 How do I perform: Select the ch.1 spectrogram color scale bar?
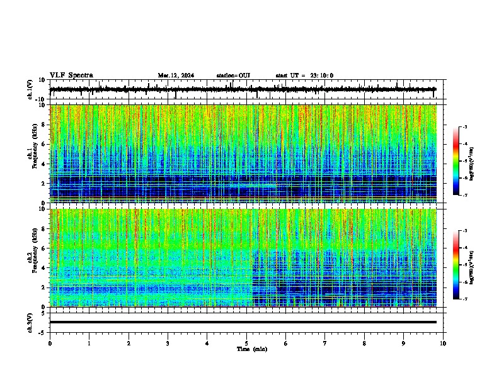(x=456, y=161)
